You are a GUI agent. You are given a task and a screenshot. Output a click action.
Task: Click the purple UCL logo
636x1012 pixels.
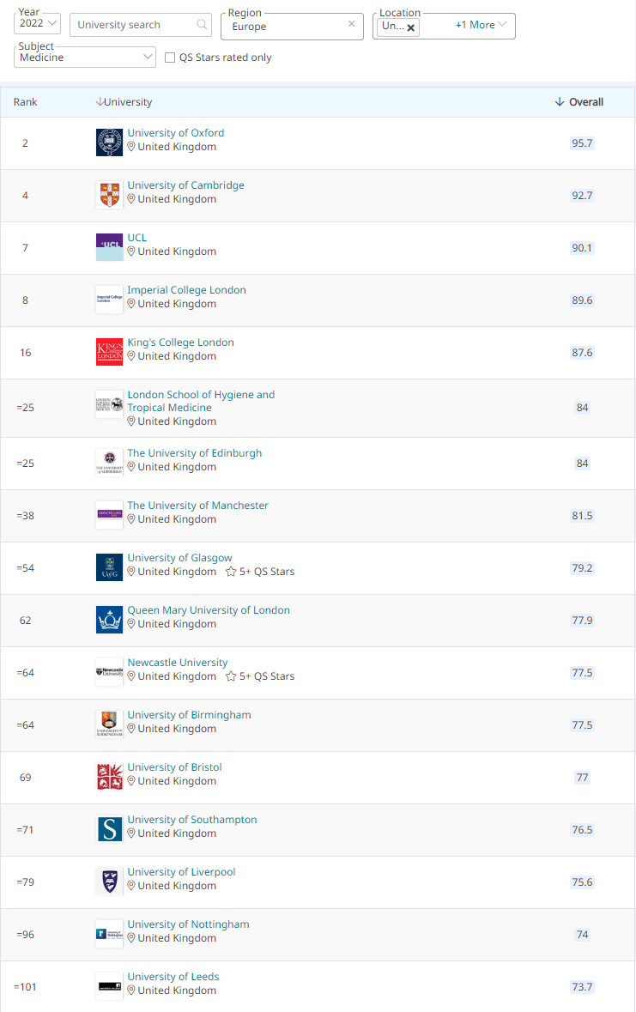click(x=109, y=247)
